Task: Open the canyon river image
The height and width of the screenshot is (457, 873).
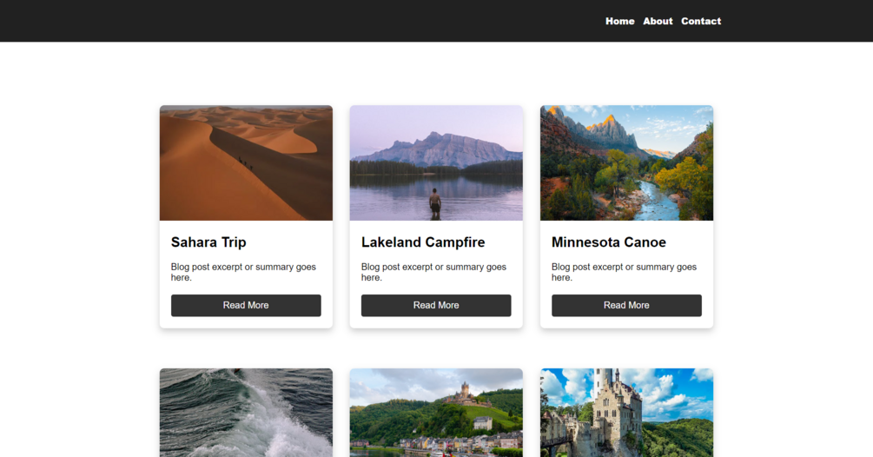Action: 626,162
